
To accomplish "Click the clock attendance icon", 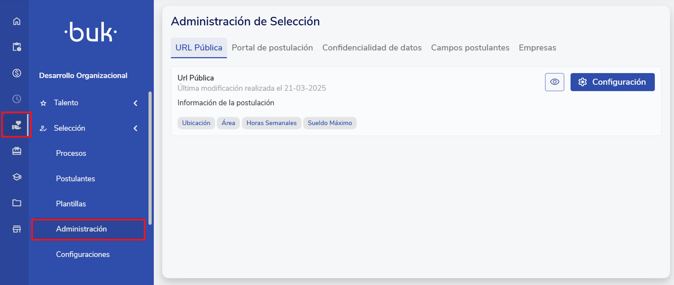I will (17, 99).
